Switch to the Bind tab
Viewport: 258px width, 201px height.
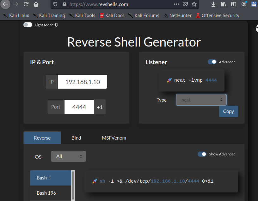pyautogui.click(x=76, y=138)
